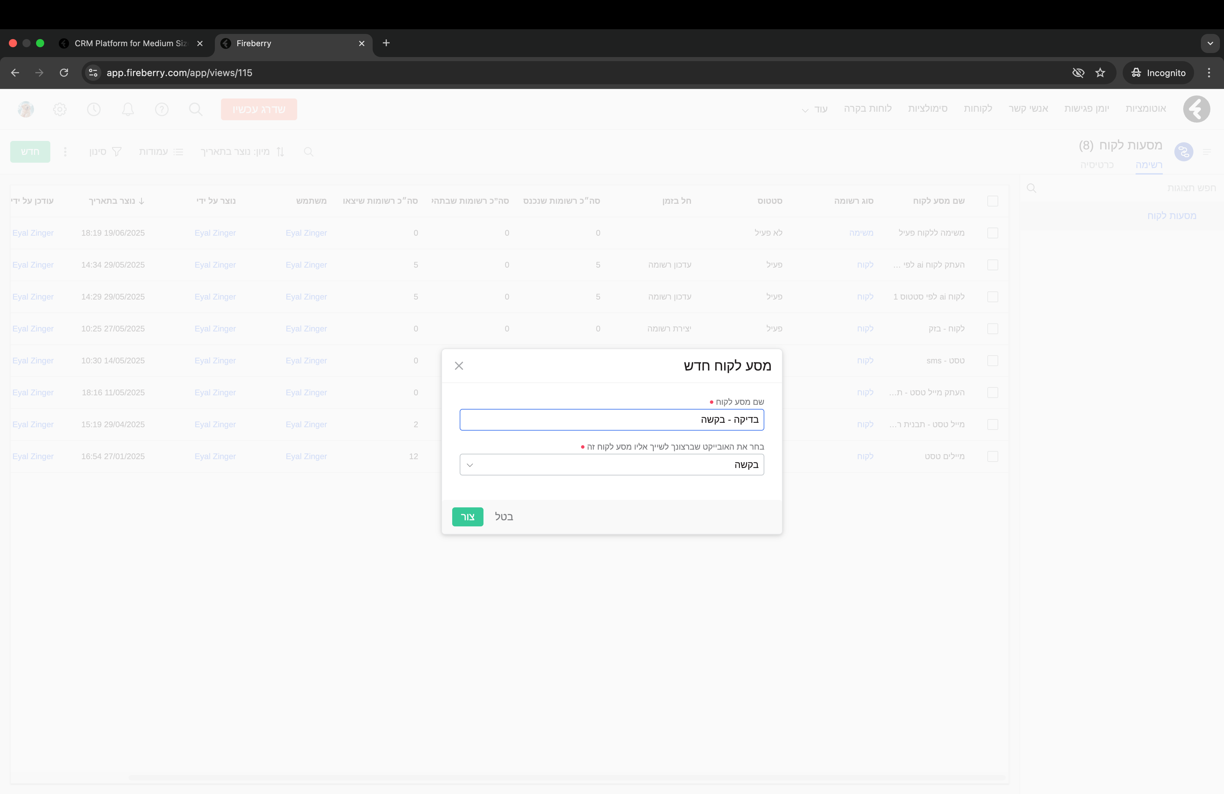Click the views panel search icon
Viewport: 1224px width, 794px height.
point(1031,188)
